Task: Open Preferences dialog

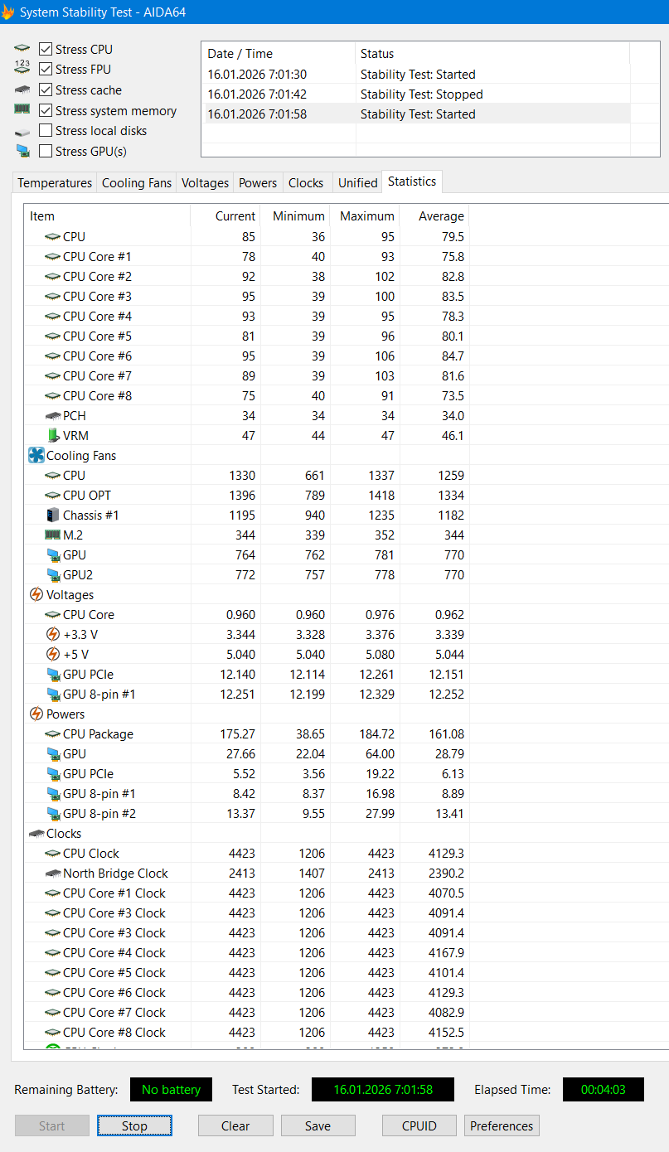Action: click(x=502, y=1125)
